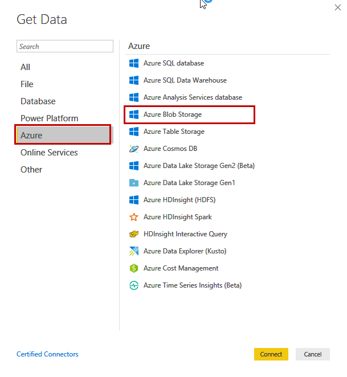Click the Azure SQL database icon
347x377 pixels.
[x=134, y=63]
